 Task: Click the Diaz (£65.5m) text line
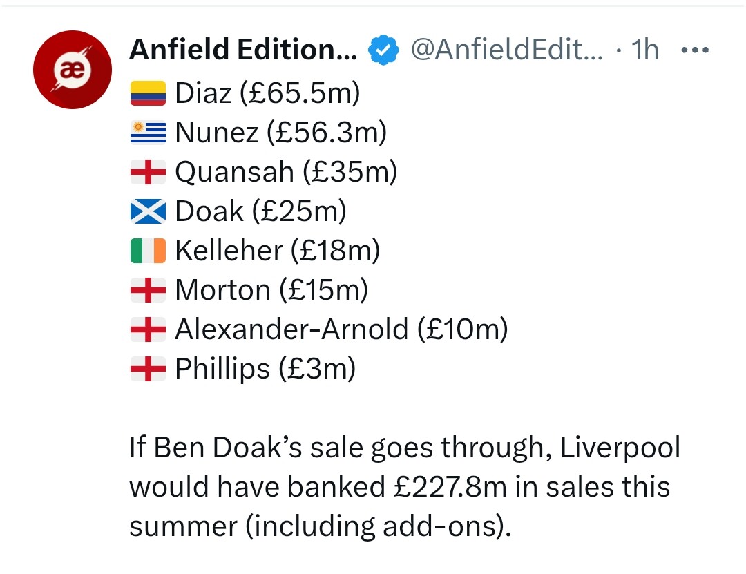coord(267,93)
